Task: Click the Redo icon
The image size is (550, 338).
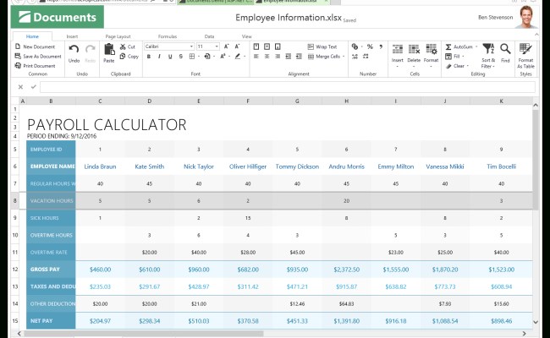Action: click(x=91, y=49)
